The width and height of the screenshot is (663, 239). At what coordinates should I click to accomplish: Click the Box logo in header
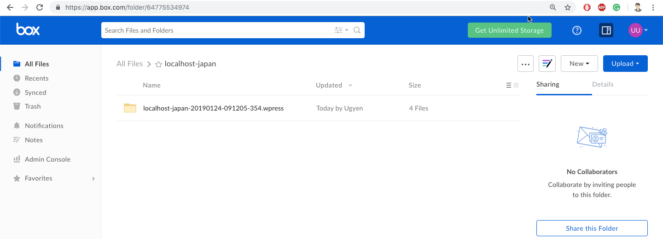click(28, 29)
